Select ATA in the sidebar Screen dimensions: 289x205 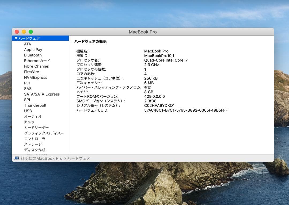[x=27, y=44]
